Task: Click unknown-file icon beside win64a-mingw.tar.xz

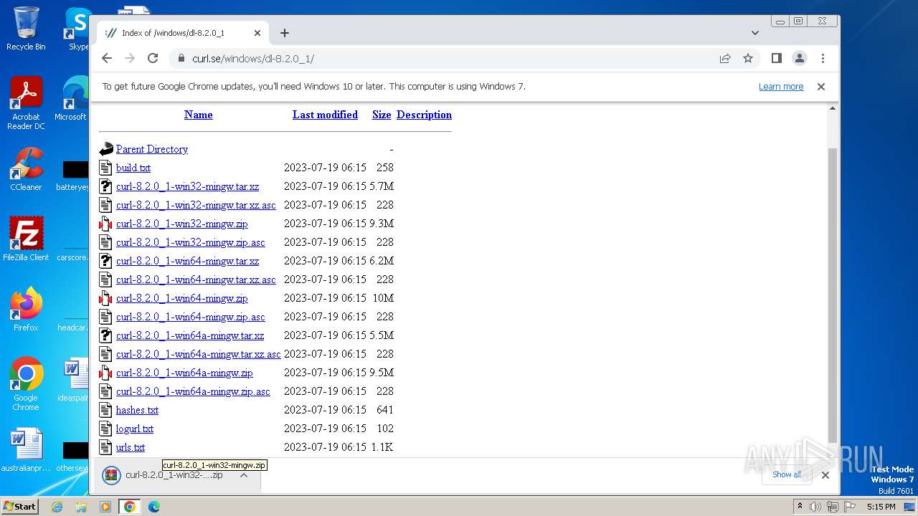Action: [x=106, y=335]
